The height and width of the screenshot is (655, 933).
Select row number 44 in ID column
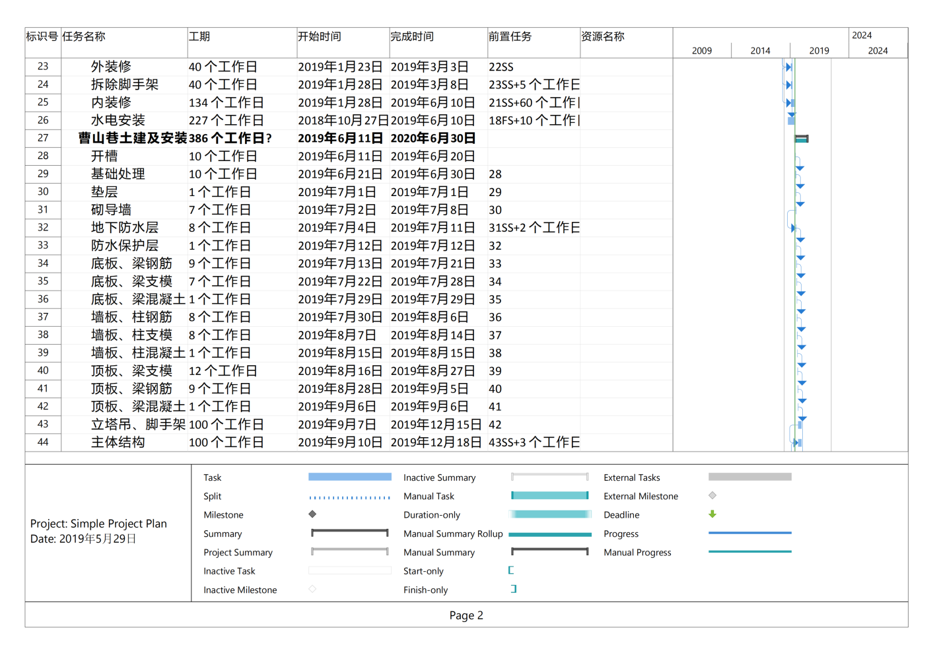(43, 442)
